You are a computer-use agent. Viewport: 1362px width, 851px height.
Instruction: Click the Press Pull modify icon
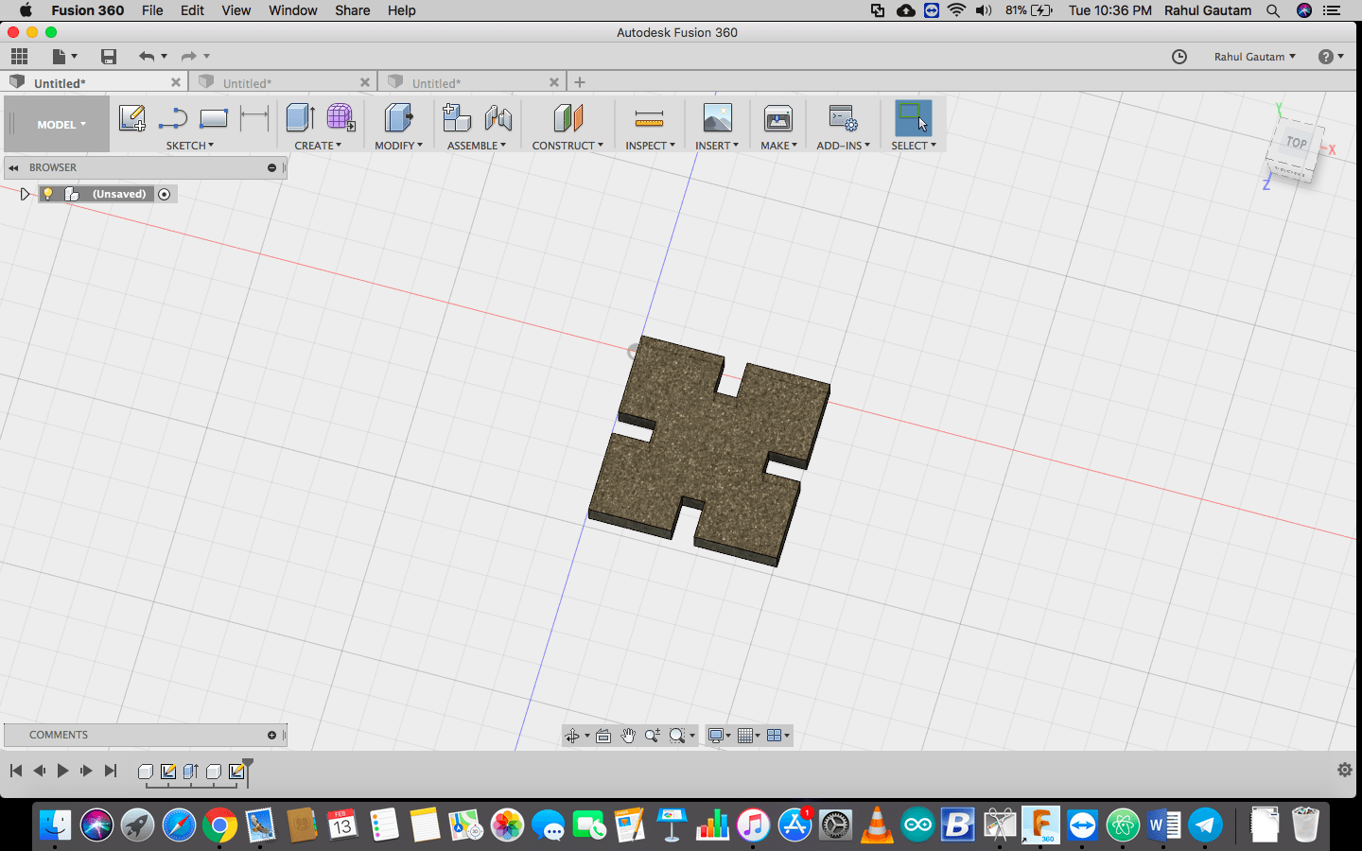(x=398, y=118)
